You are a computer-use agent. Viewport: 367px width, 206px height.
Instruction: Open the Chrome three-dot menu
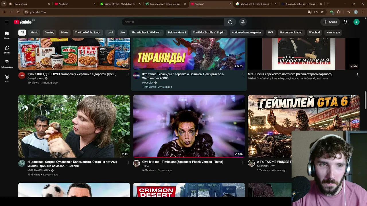(x=362, y=12)
